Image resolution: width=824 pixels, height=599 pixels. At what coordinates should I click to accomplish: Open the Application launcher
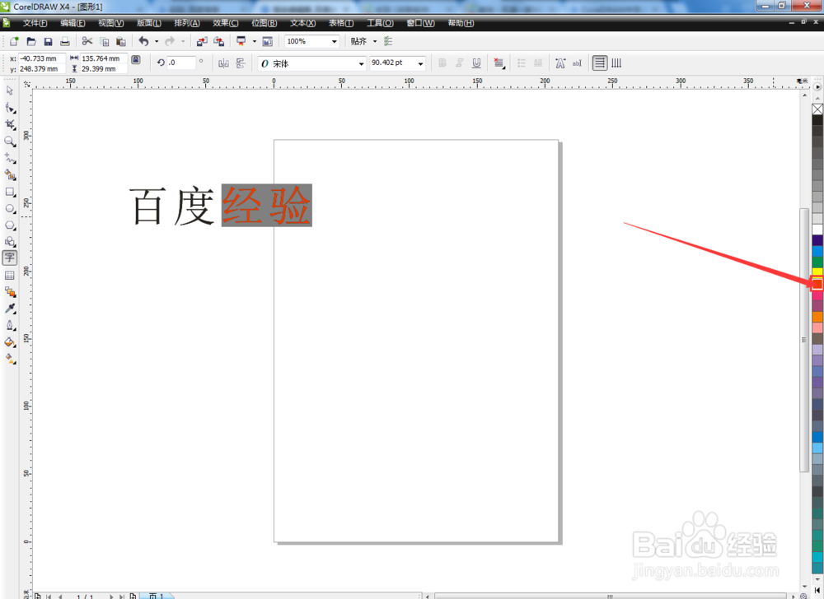coord(241,41)
